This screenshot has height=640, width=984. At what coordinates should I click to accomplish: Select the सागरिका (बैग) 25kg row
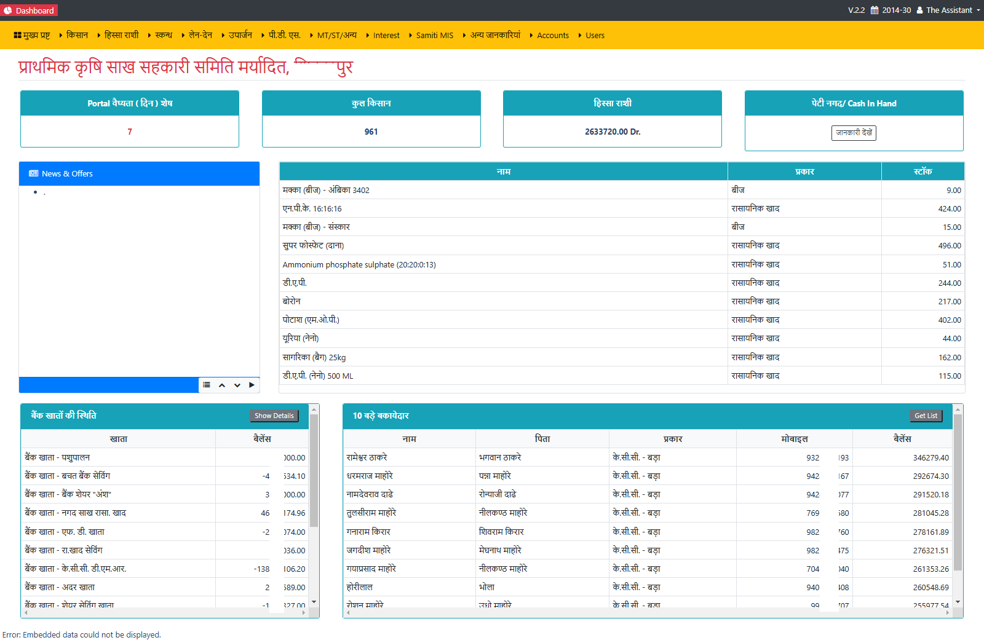click(622, 357)
